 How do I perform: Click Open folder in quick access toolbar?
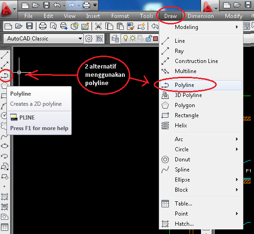(36, 6)
